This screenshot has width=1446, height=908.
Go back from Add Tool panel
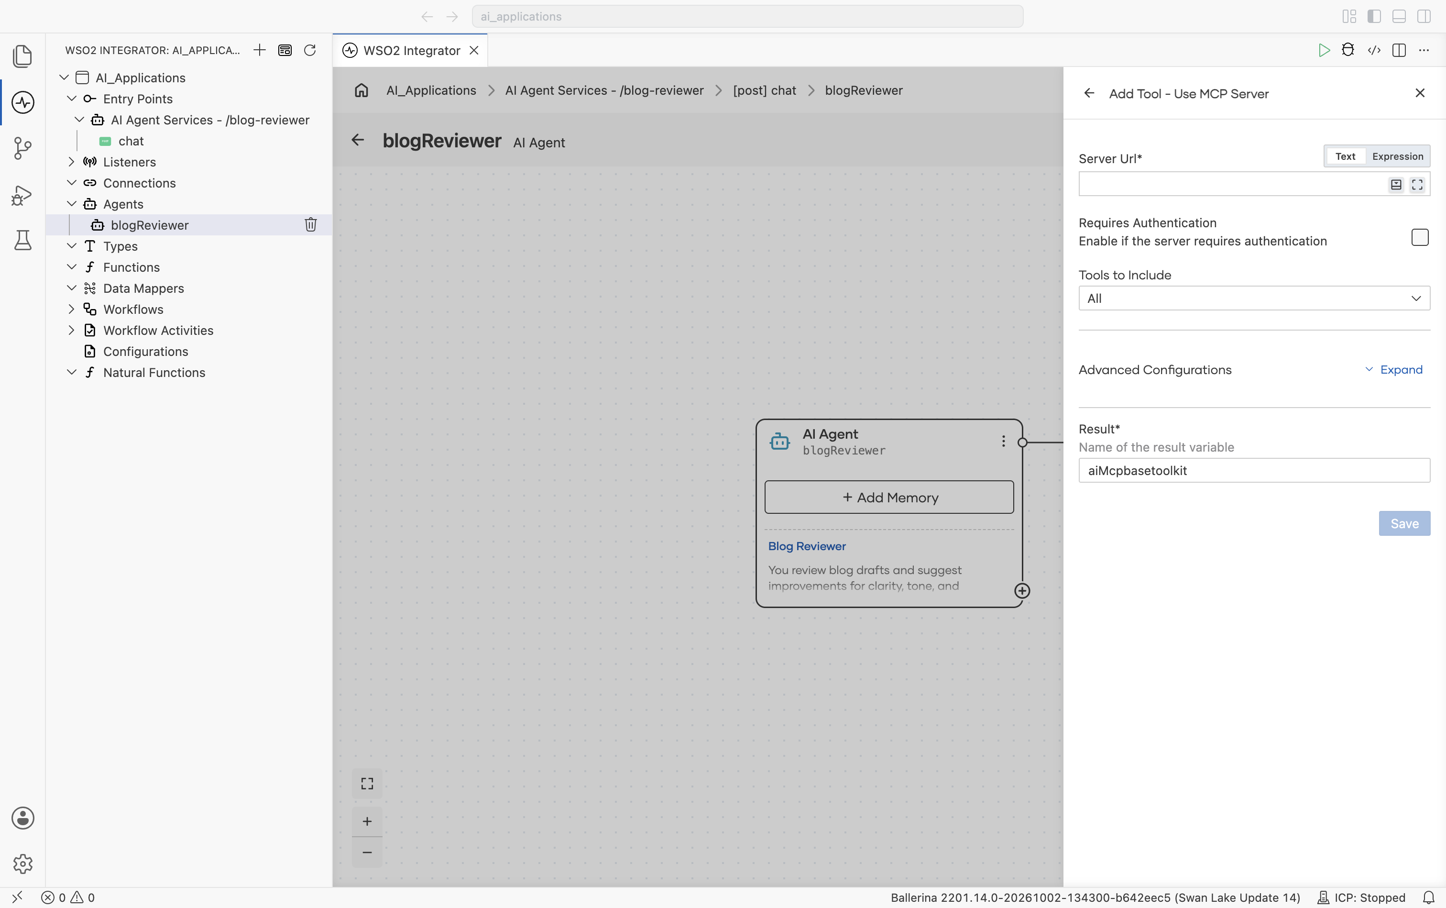click(x=1089, y=93)
